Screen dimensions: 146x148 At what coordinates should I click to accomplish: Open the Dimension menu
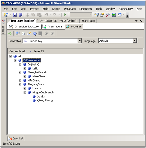pos(85,9)
